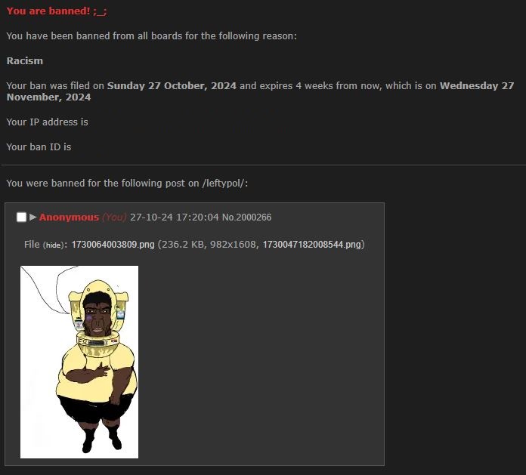The height and width of the screenshot is (475, 526).
Task: Open the post menu triangle arrow
Action: point(33,217)
